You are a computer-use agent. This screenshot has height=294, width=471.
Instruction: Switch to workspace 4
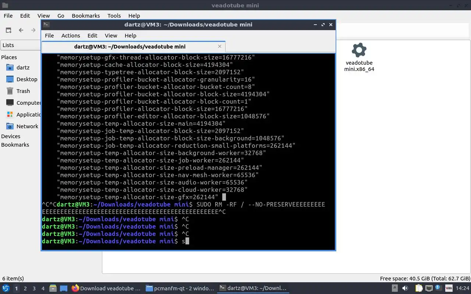43,288
